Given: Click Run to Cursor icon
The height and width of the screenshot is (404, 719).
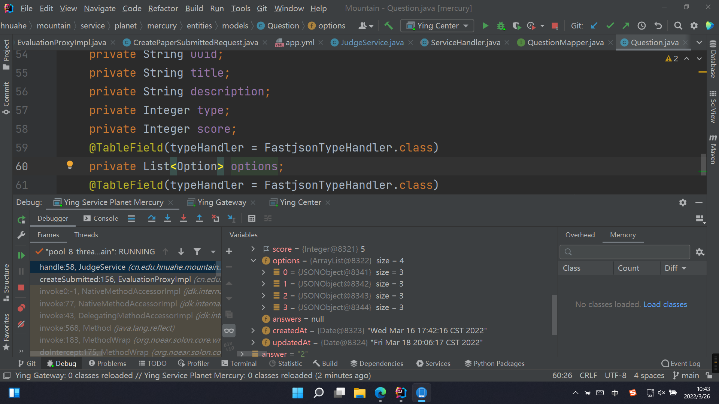Looking at the screenshot, I should click(x=231, y=218).
